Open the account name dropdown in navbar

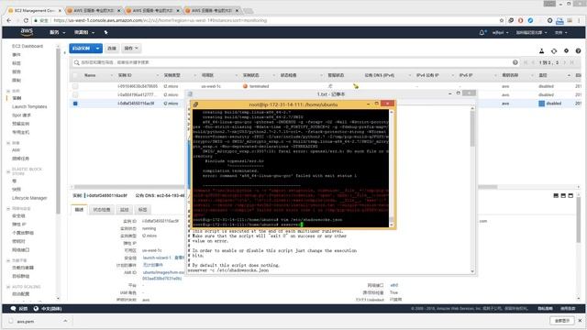(x=500, y=33)
